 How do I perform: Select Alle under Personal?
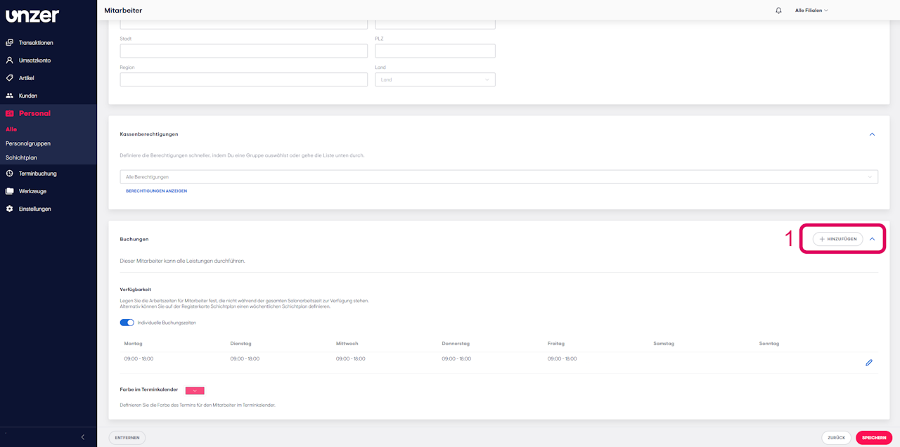(11, 129)
